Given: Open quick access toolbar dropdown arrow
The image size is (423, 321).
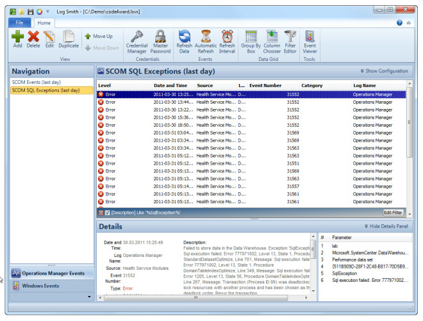Looking at the screenshot, I should pyautogui.click(x=47, y=12).
